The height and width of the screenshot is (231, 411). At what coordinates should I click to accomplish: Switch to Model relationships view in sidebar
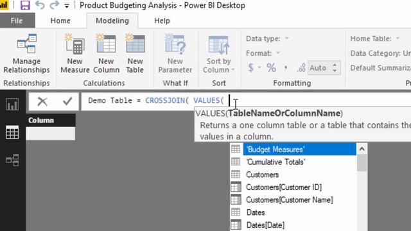[x=12, y=160]
